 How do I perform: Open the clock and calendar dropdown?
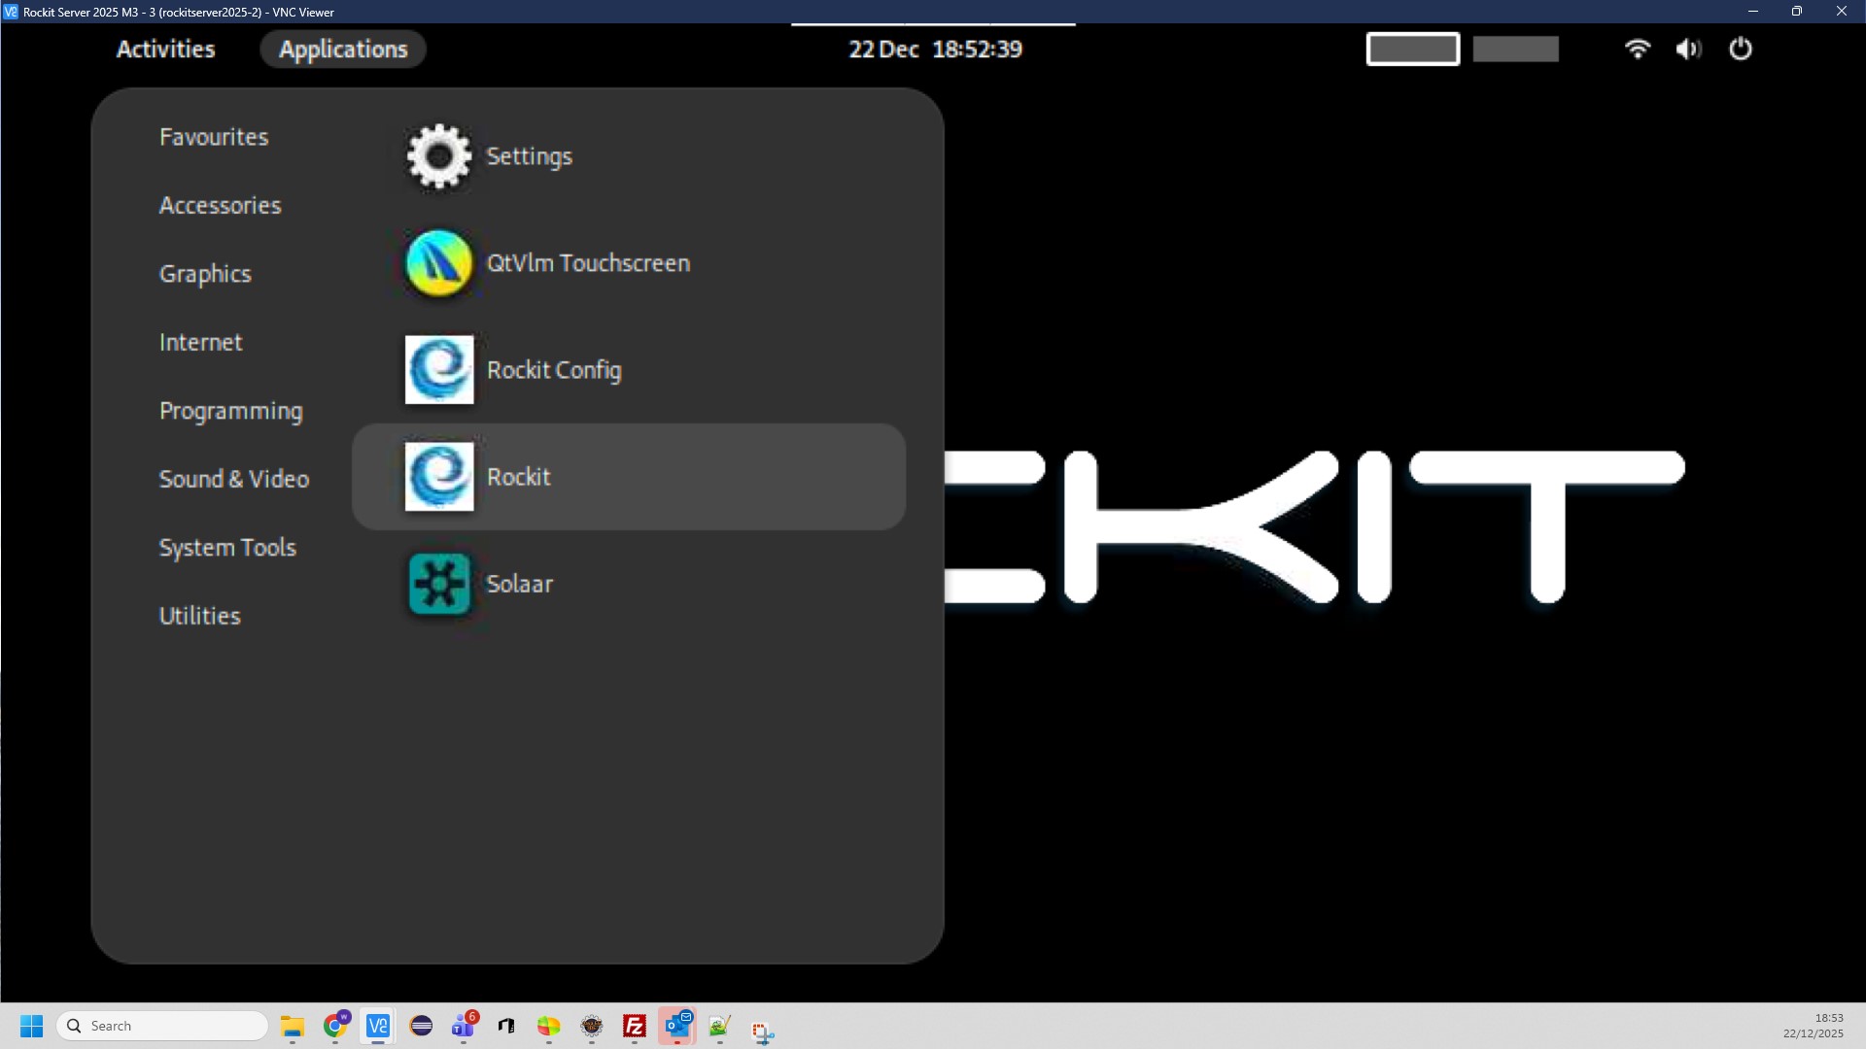[x=935, y=49]
